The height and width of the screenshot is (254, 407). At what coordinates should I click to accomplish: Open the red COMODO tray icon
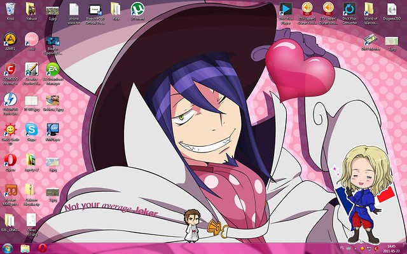(x=376, y=249)
